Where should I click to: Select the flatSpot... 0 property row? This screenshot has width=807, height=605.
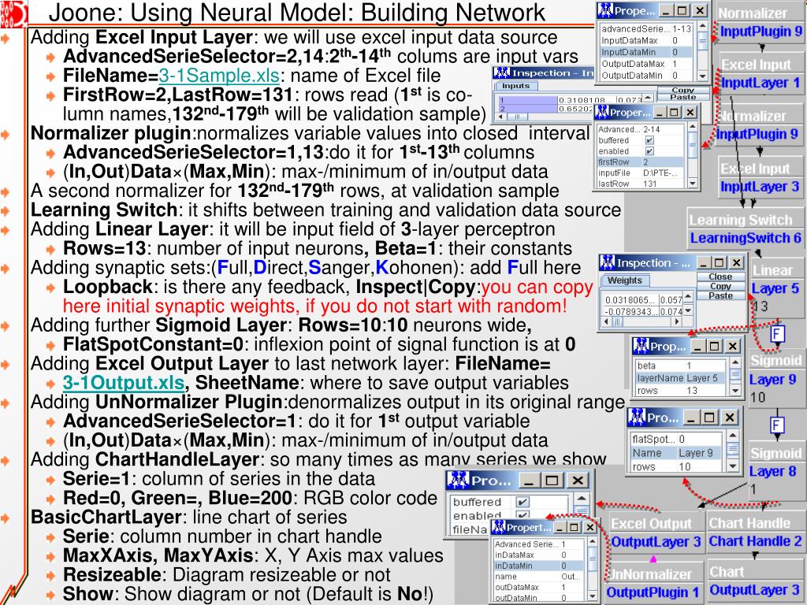tap(677, 439)
